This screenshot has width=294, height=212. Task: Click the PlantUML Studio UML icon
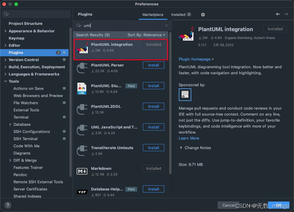[82, 89]
